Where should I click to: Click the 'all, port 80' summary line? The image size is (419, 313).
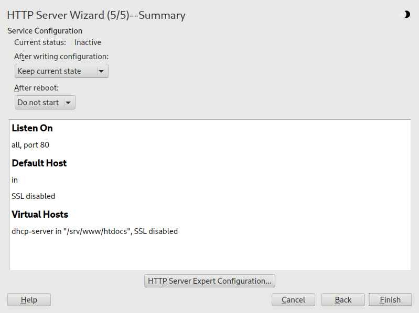(x=30, y=145)
